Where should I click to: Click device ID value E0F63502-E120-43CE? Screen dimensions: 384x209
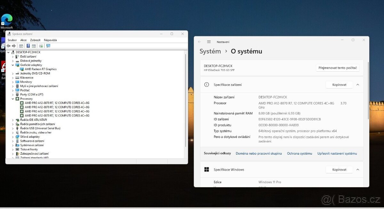pos(290,119)
